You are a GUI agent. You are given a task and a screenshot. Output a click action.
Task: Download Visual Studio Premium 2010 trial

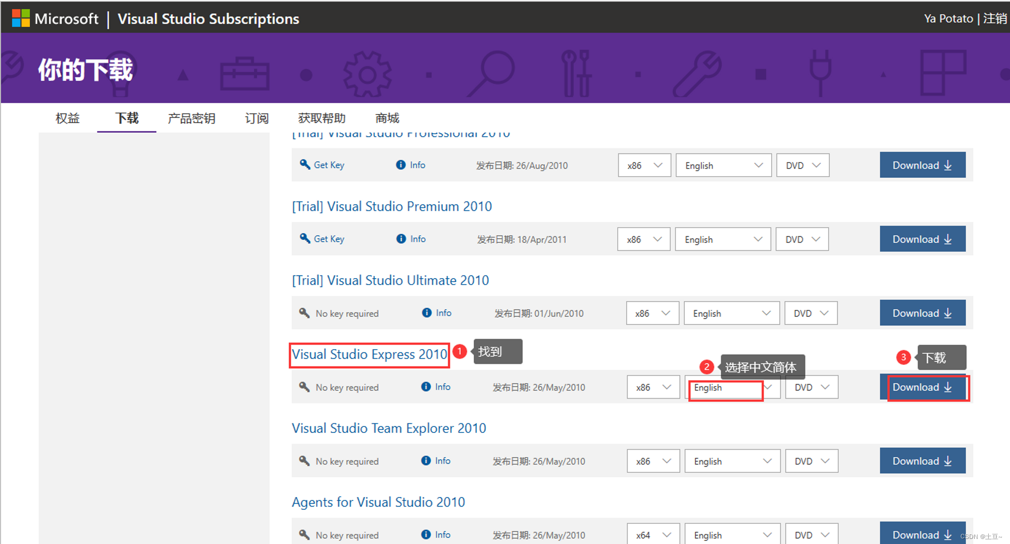click(x=923, y=239)
